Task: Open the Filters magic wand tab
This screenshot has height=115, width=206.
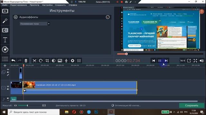Action: coord(5,20)
